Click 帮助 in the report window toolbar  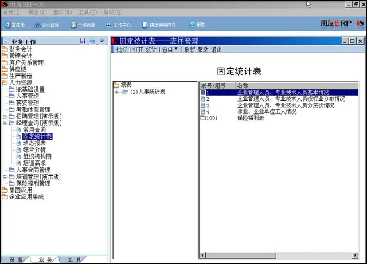203,49
